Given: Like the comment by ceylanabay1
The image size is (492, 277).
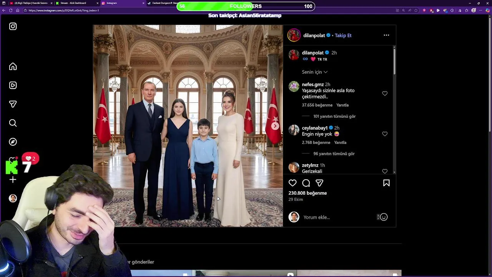Looking at the screenshot, I should click(x=385, y=134).
